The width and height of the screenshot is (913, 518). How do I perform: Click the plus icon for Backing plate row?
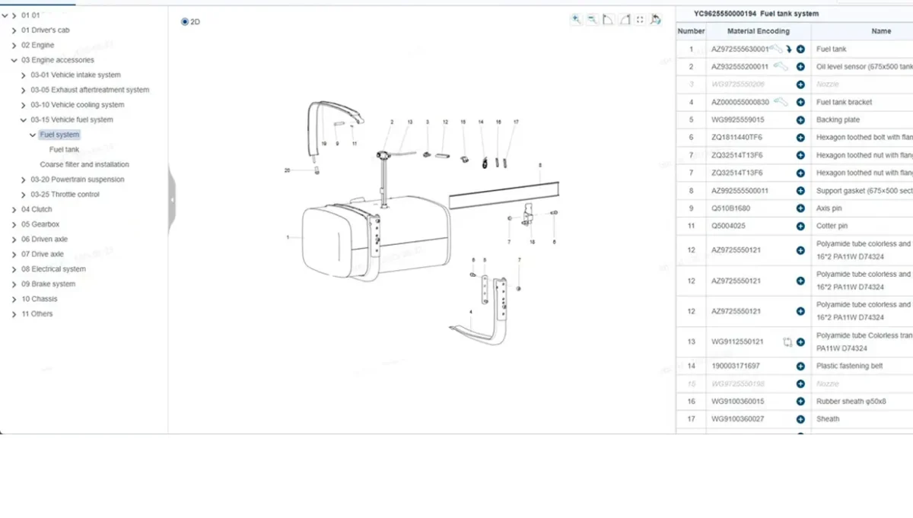click(800, 119)
